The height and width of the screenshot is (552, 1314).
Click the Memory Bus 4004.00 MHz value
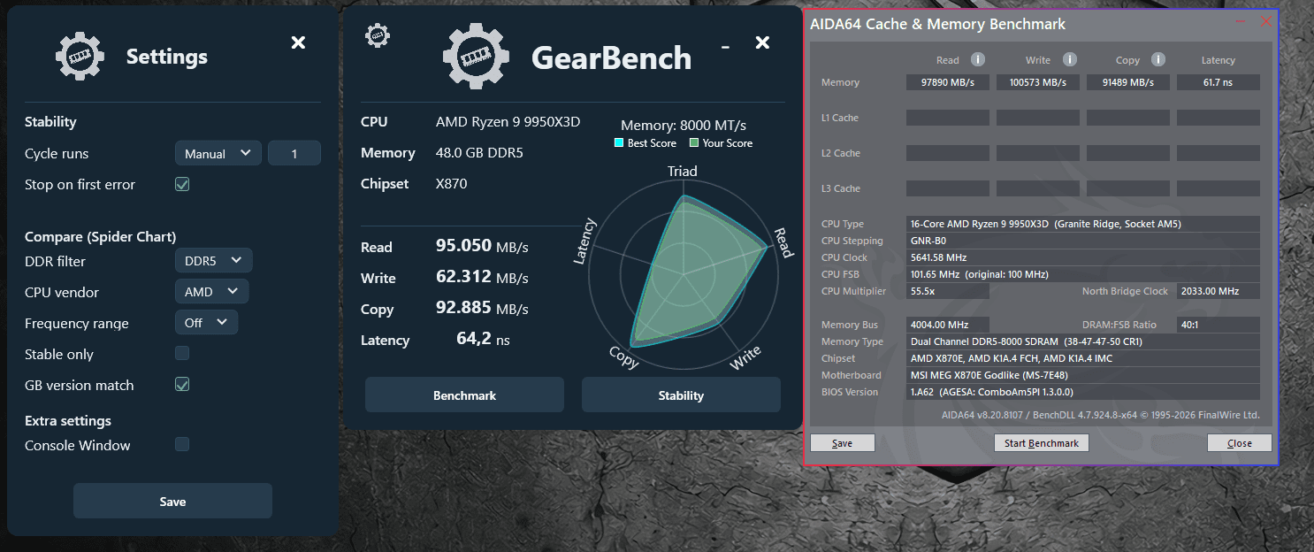click(948, 325)
